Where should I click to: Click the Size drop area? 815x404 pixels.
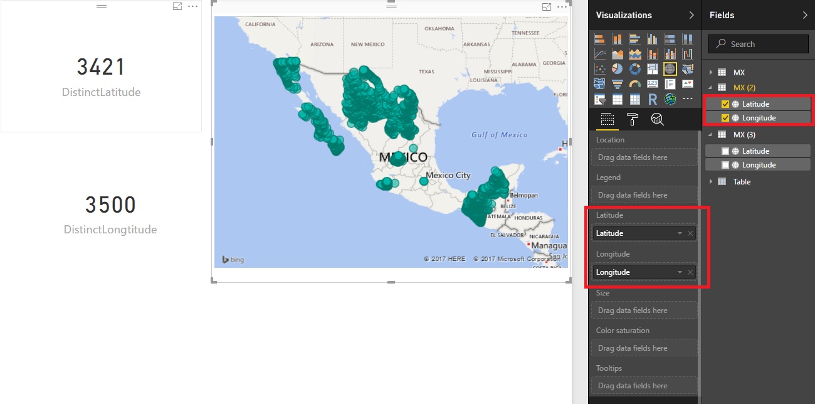(644, 311)
